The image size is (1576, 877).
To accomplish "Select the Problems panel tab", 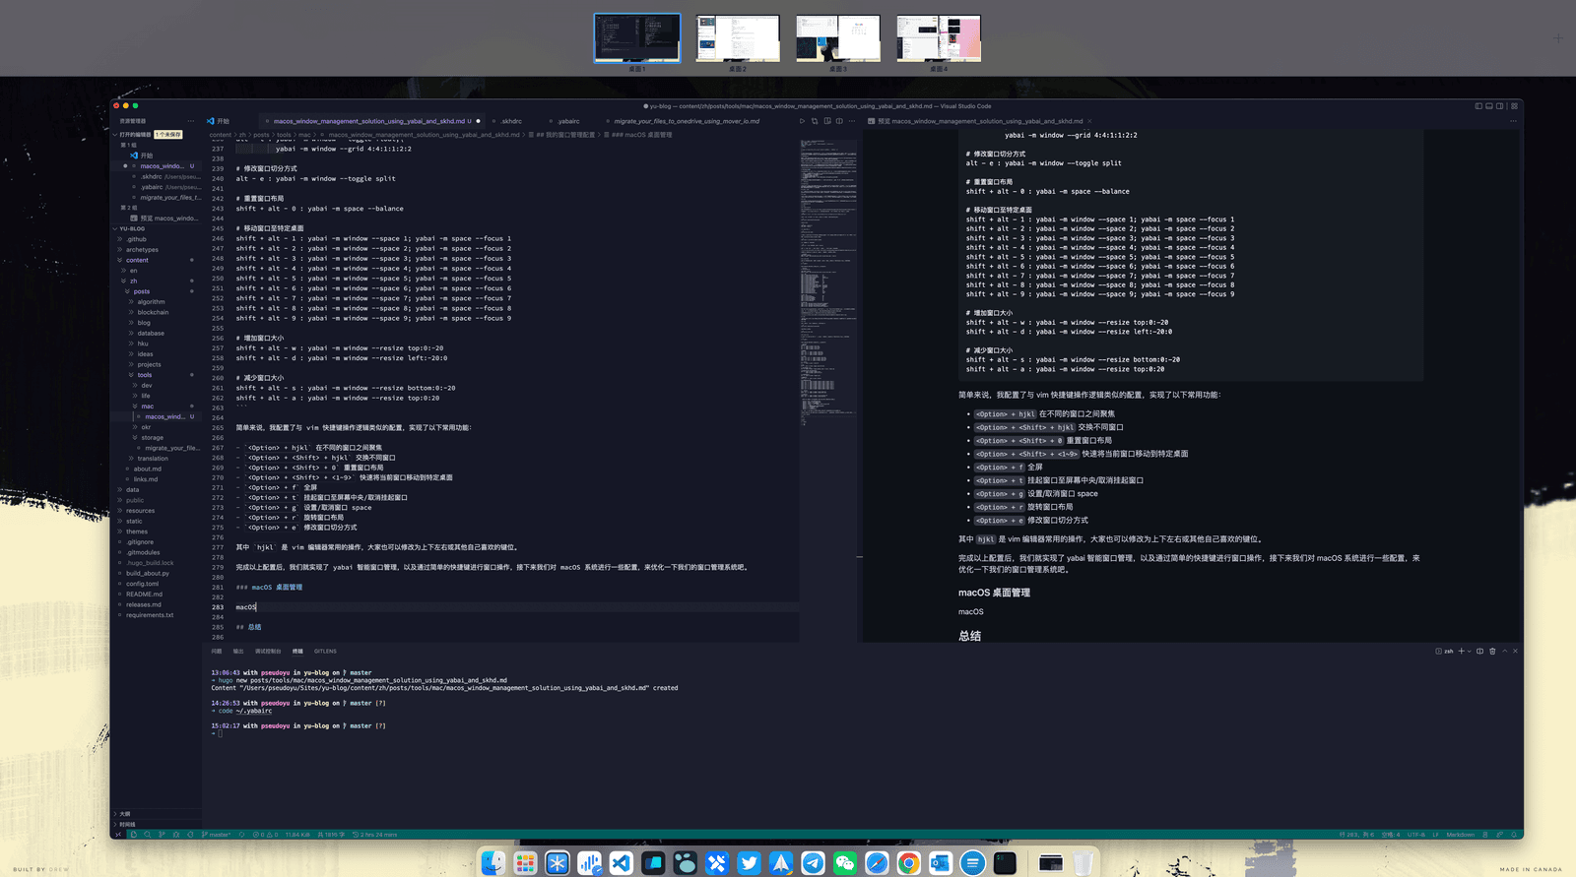I will click(x=217, y=651).
